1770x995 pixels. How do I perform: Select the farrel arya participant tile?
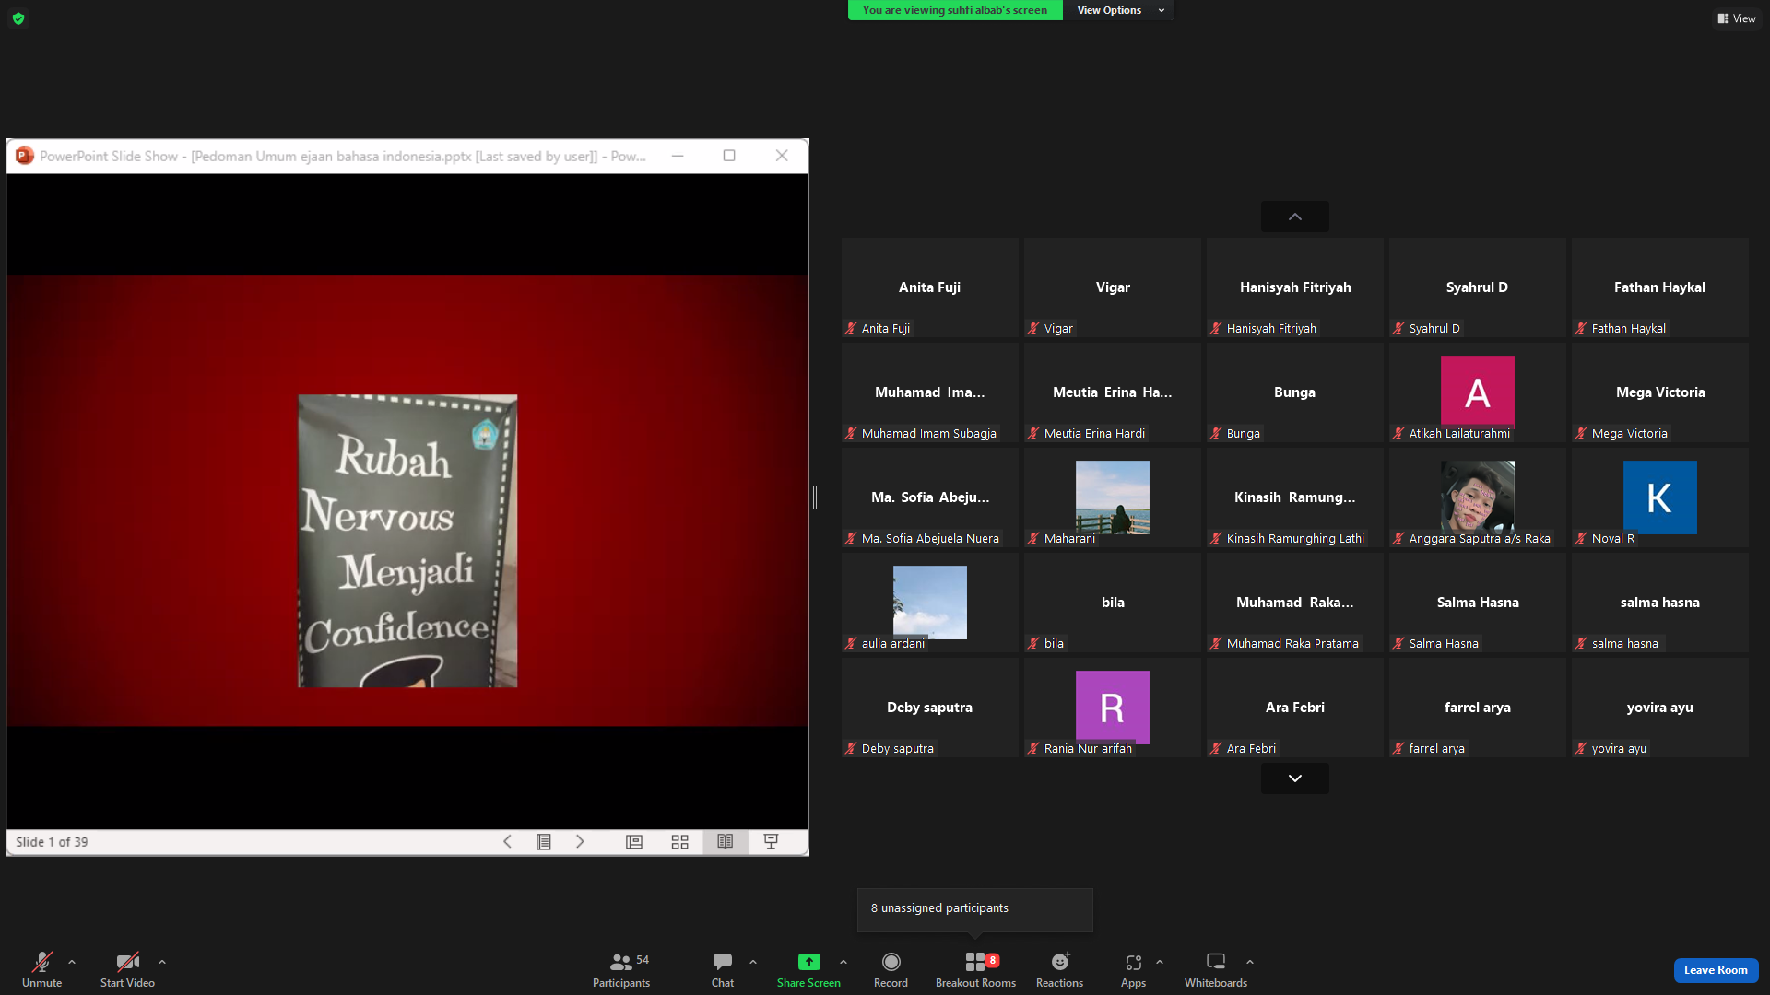coord(1478,708)
